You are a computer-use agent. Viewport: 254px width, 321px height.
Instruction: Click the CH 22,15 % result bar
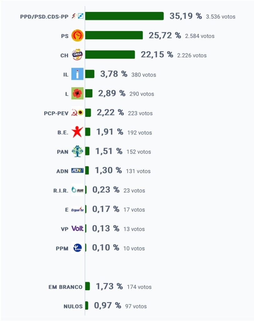pos(110,55)
